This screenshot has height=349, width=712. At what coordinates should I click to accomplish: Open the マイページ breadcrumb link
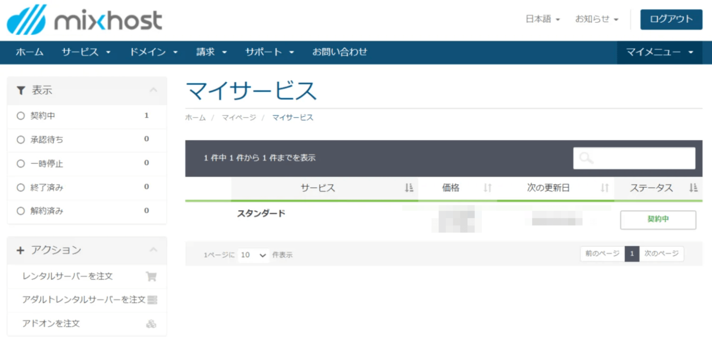239,118
